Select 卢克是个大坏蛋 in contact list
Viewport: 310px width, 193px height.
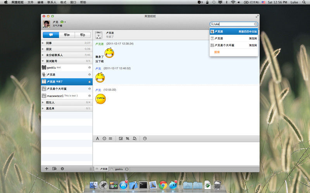[x=67, y=89]
